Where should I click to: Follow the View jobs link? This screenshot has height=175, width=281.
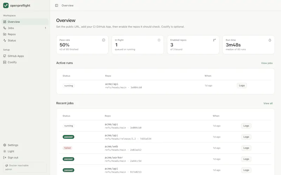pos(267,63)
